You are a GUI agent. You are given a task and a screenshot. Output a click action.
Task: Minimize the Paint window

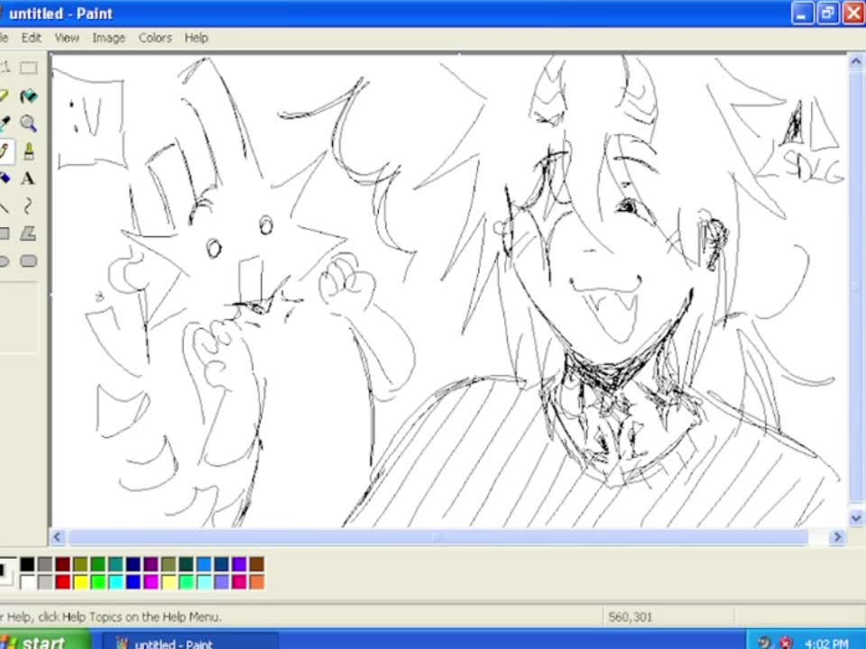coord(801,14)
